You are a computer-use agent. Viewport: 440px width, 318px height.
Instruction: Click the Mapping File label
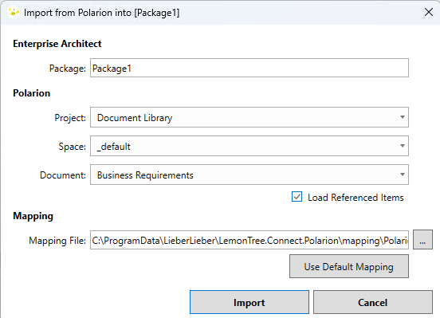click(57, 241)
